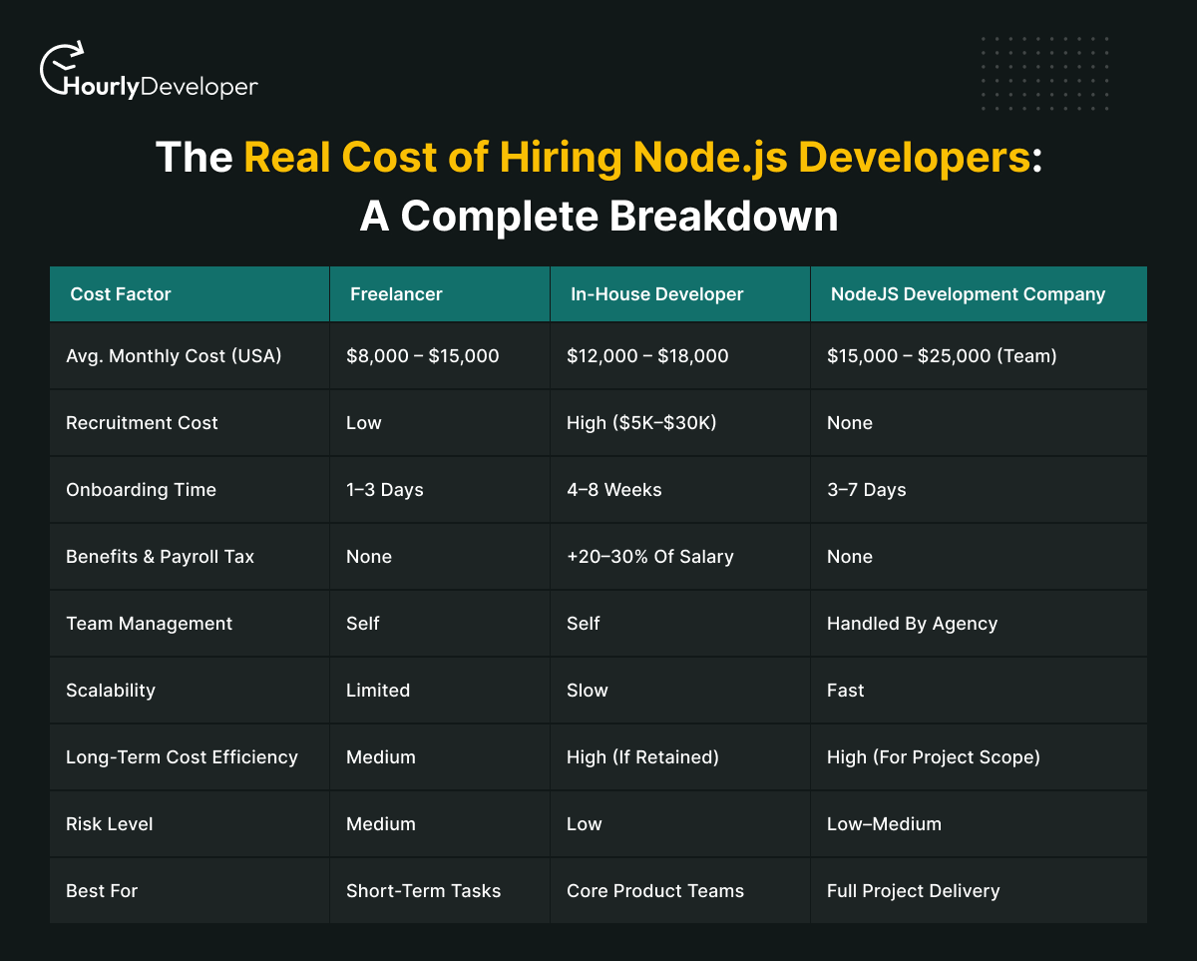The image size is (1197, 961).
Task: Click Company 'None' in Benefits & Payroll Tax row
Action: tap(850, 557)
